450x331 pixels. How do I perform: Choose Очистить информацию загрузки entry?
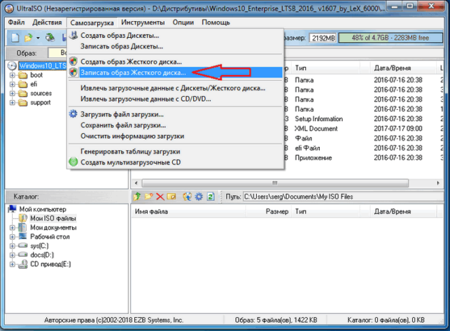(x=176, y=136)
